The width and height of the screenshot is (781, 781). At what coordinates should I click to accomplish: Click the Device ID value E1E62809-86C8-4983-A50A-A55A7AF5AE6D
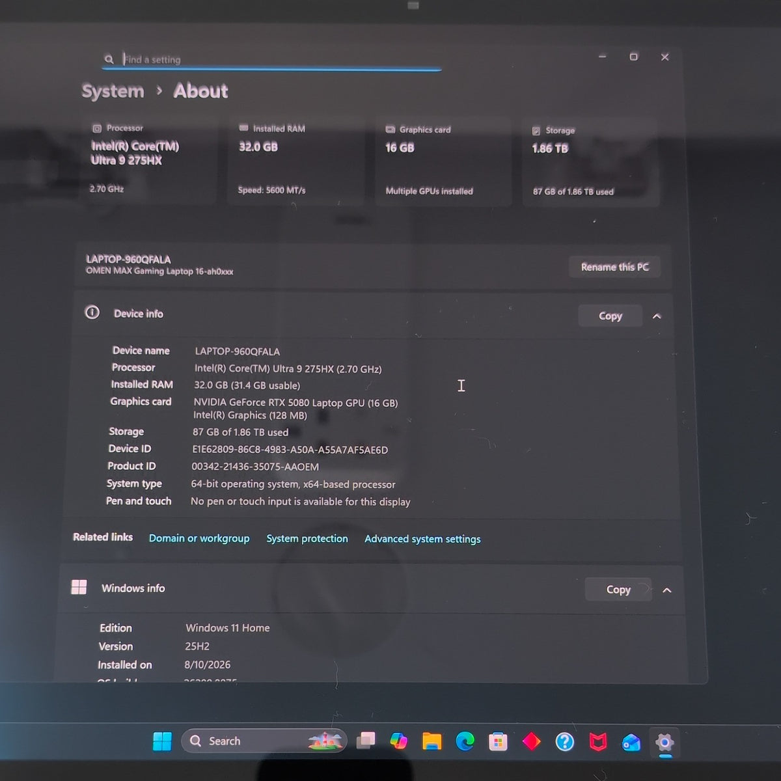[290, 450]
